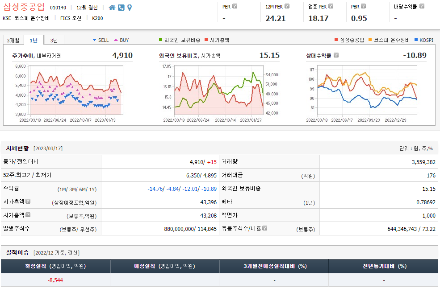
Task: Click the blue SELL triangle legend marker
Action: pyautogui.click(x=95, y=40)
